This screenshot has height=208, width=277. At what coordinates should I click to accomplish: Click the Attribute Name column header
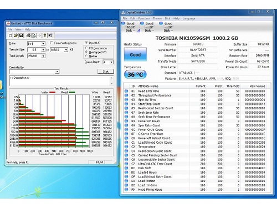(148, 86)
